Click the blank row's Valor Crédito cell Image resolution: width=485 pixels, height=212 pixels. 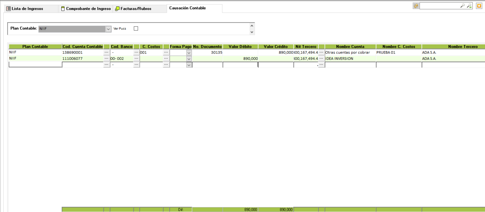point(276,65)
